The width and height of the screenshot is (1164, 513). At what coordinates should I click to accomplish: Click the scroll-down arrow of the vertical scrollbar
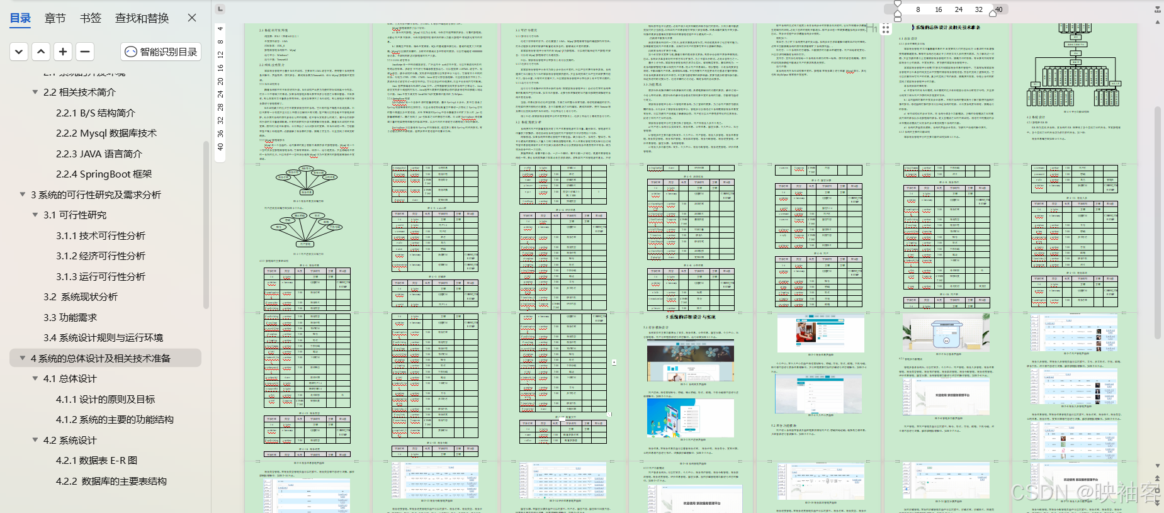(x=1157, y=466)
